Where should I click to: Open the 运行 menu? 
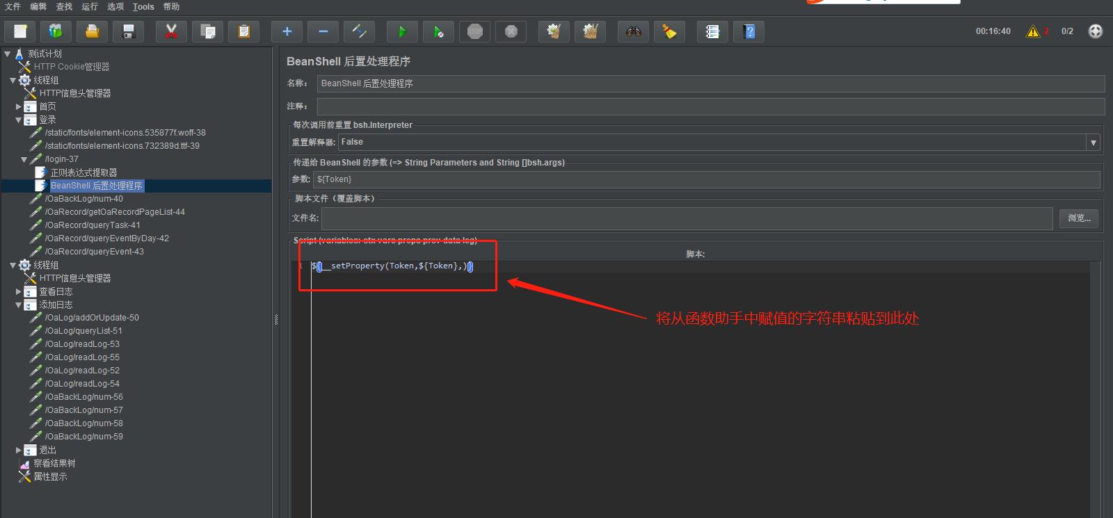(x=90, y=6)
